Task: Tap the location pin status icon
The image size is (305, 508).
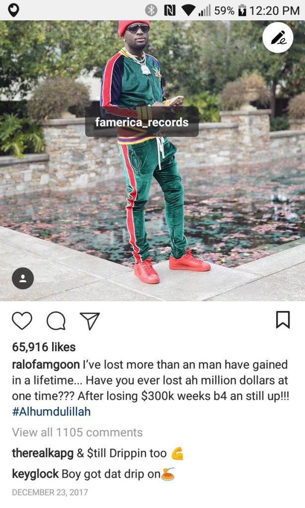Action: click(13, 10)
